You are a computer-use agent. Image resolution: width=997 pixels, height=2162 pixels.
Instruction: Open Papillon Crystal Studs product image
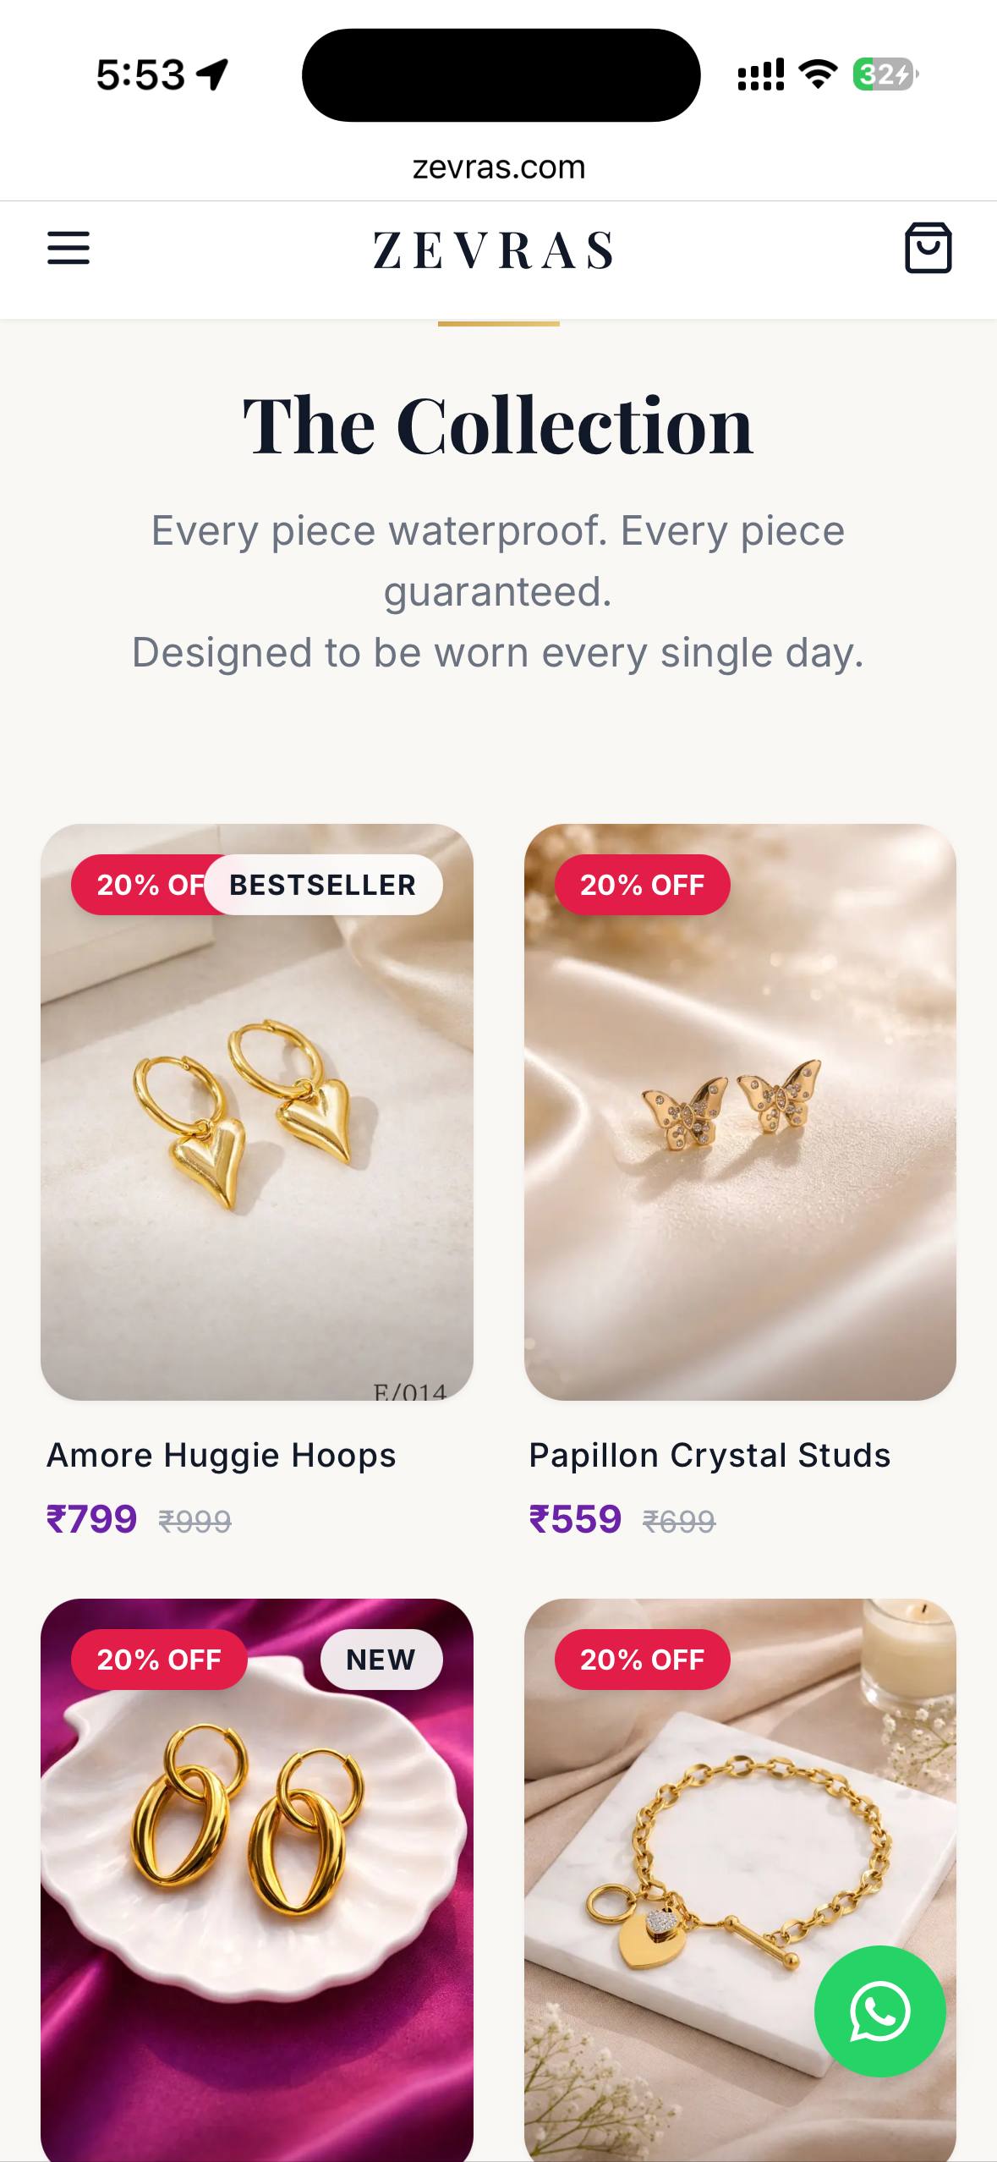(x=740, y=1111)
